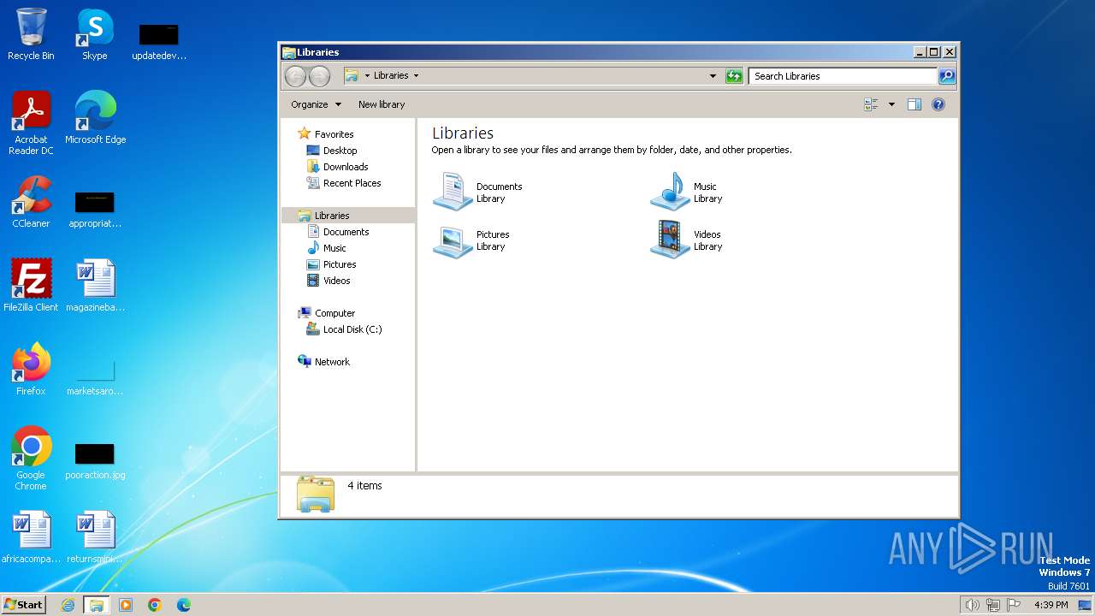Select the appropriat... desktop file
1095x616 pixels.
point(95,210)
